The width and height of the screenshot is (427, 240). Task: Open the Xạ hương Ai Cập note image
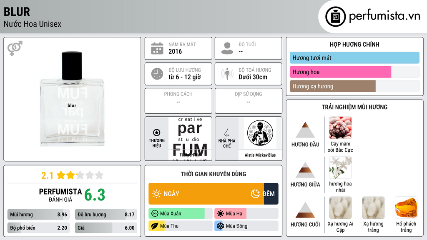pyautogui.click(x=340, y=207)
